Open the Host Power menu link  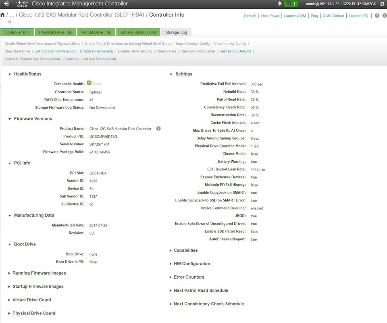pyautogui.click(x=270, y=16)
